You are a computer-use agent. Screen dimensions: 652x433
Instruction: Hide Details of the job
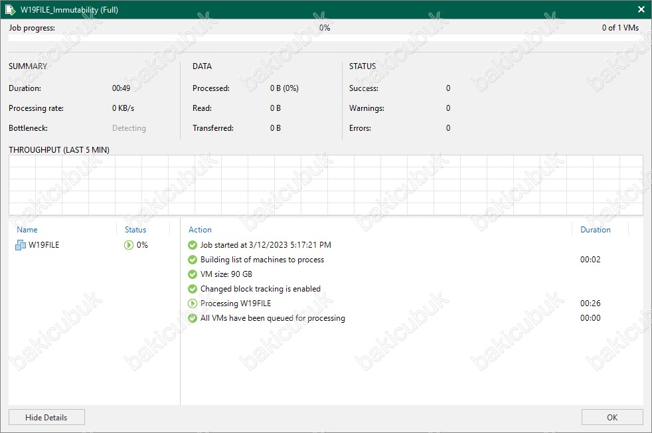(46, 417)
